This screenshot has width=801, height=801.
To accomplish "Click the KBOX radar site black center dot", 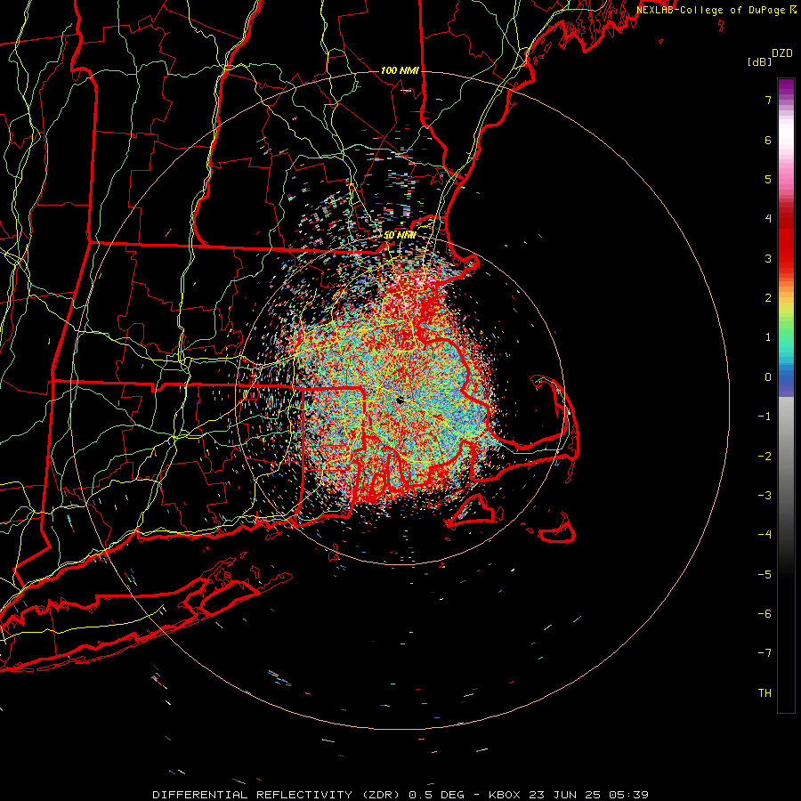I will pos(400,400).
